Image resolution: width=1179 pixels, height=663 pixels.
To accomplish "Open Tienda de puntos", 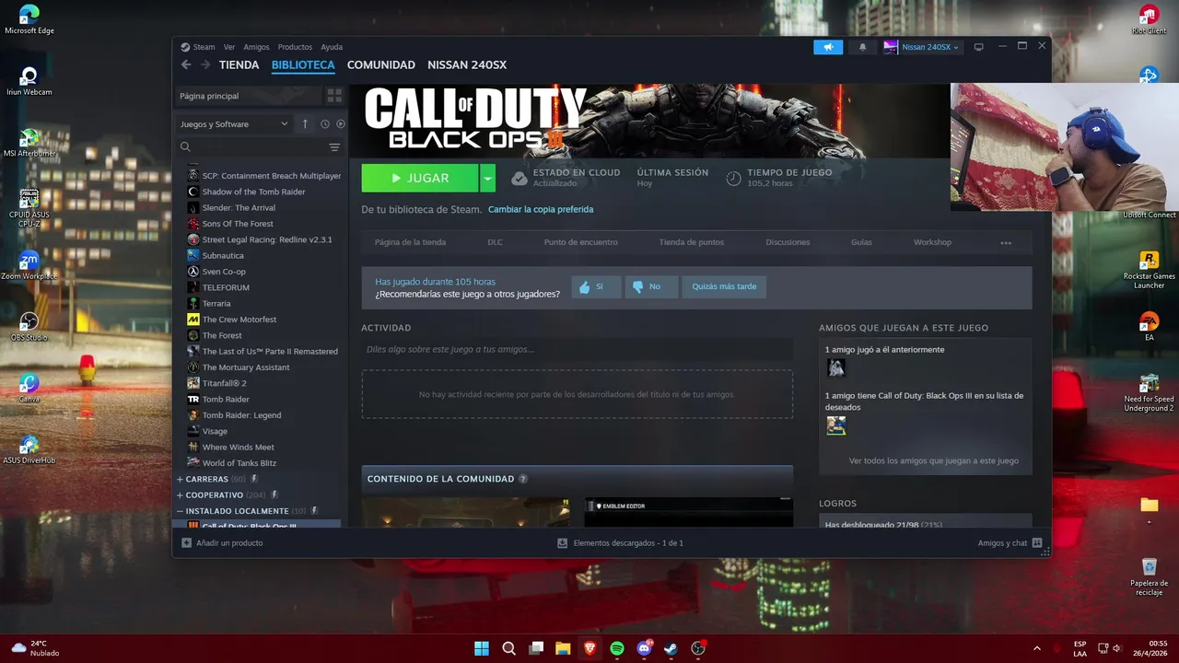I will [692, 243].
